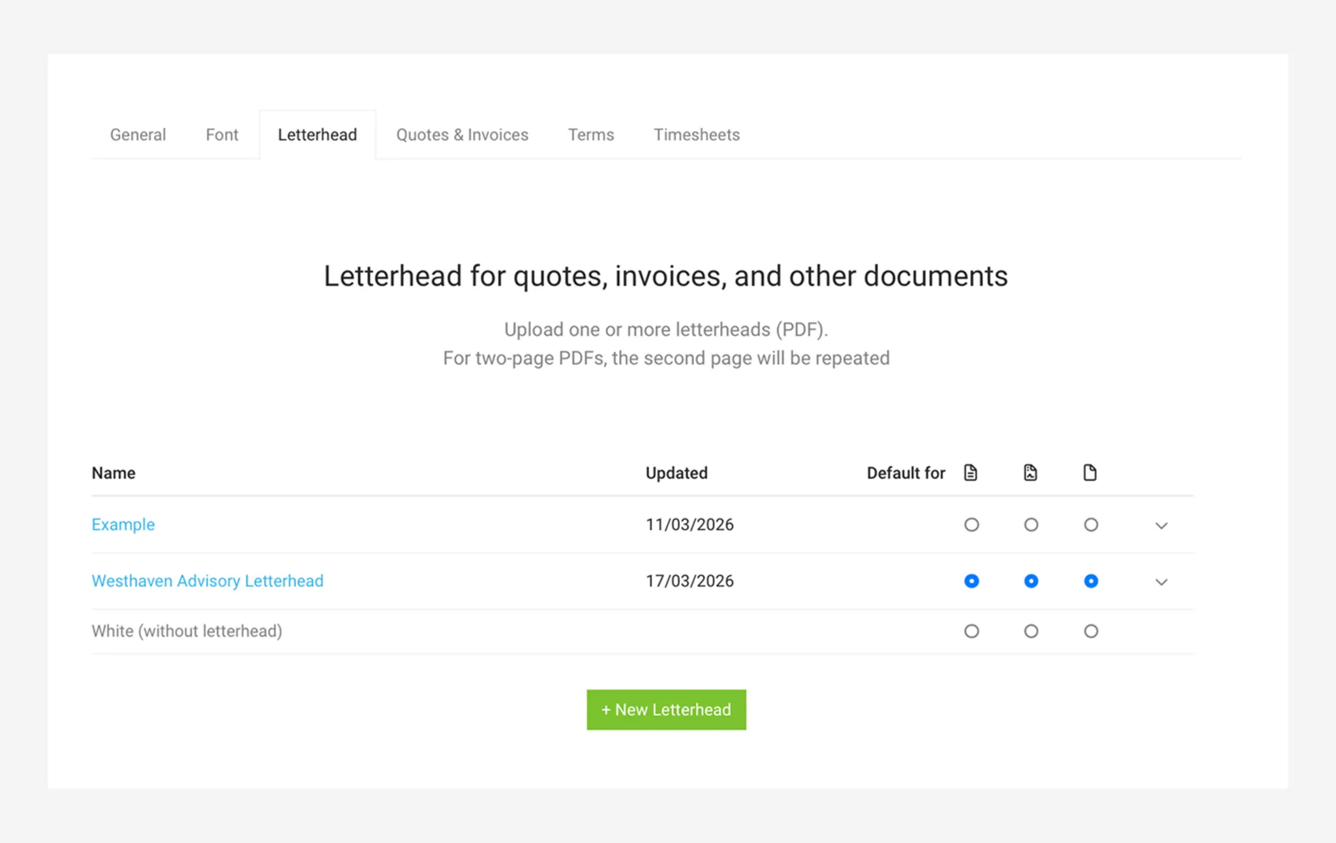The height and width of the screenshot is (843, 1336).
Task: Select Example row's radio under signature-document column
Action: click(1031, 525)
